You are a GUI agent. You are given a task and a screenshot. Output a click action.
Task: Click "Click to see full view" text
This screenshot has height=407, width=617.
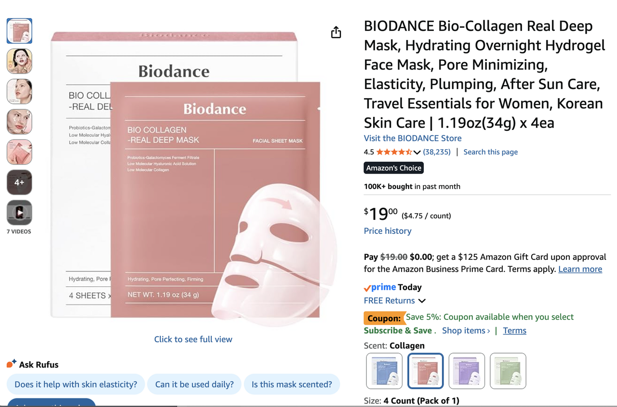(x=193, y=339)
